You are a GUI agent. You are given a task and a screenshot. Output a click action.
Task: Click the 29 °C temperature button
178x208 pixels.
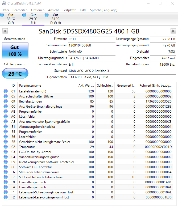tap(15, 74)
